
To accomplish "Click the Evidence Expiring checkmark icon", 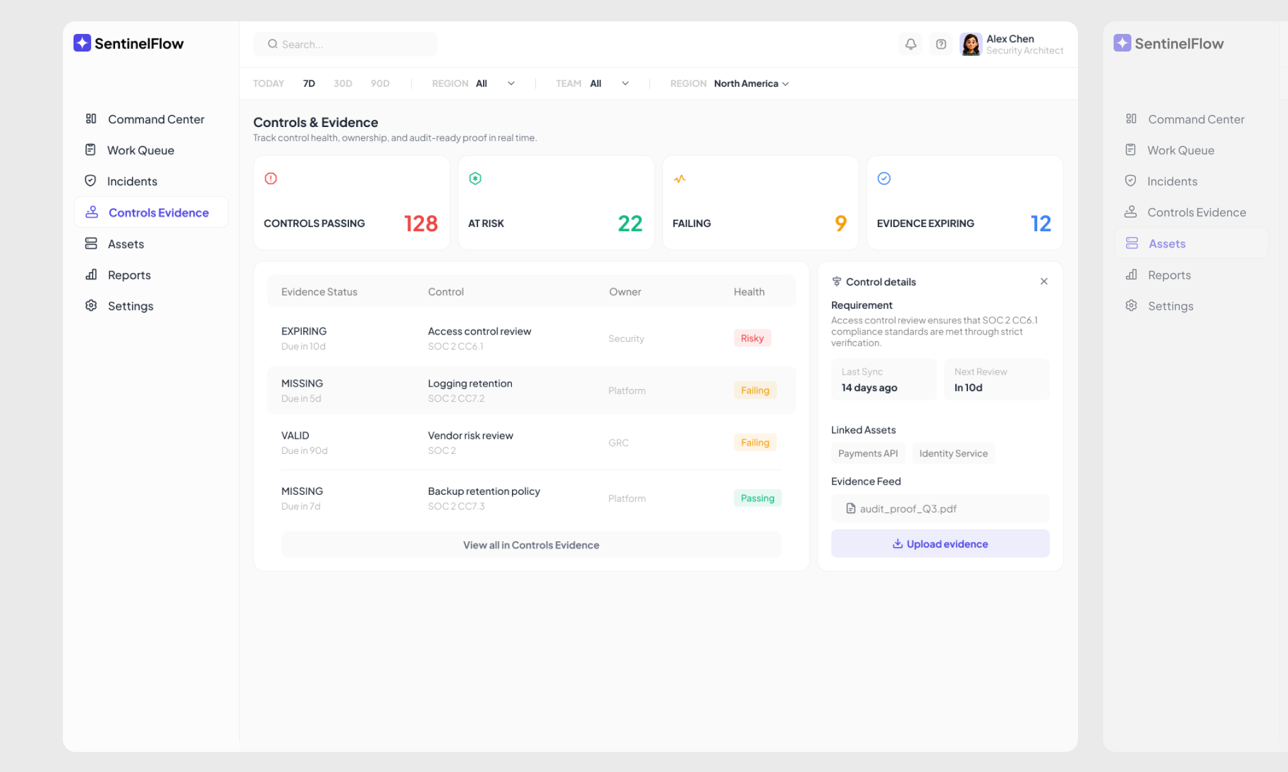I will [x=884, y=179].
